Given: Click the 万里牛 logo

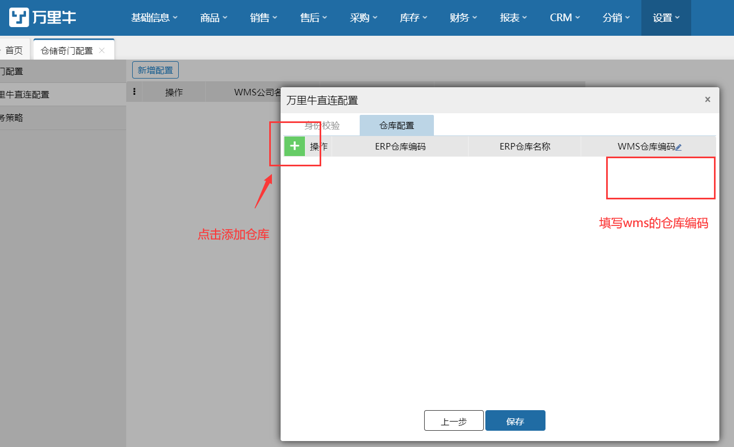Looking at the screenshot, I should 43,17.
